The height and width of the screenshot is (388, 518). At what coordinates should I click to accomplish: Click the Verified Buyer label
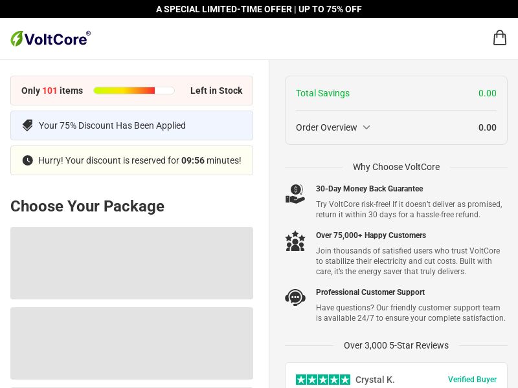click(472, 380)
